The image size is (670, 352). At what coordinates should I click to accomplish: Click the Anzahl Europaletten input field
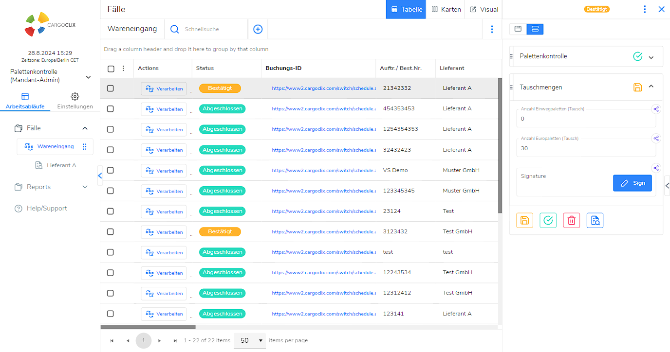click(x=586, y=148)
